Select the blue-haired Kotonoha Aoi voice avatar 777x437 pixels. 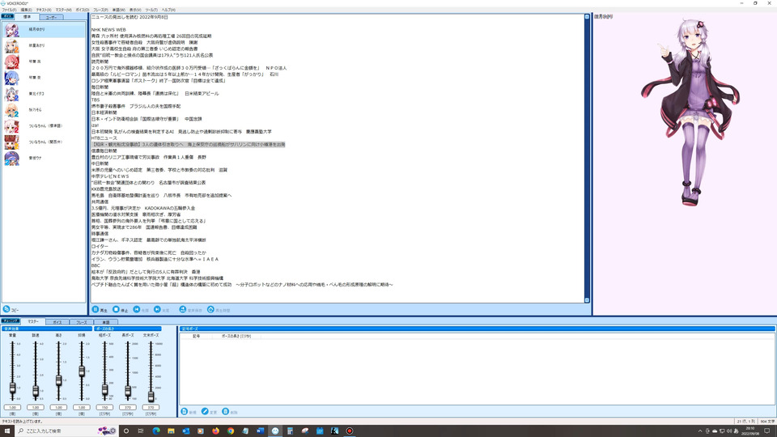click(11, 78)
